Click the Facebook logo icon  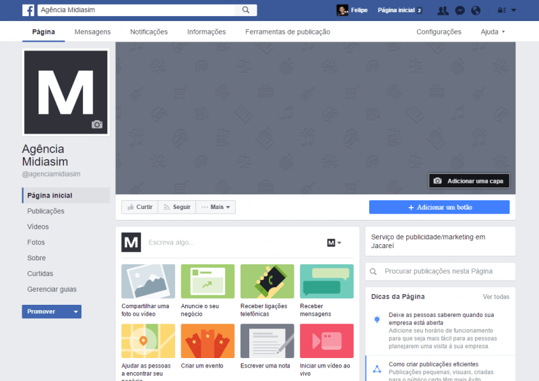[x=28, y=10]
